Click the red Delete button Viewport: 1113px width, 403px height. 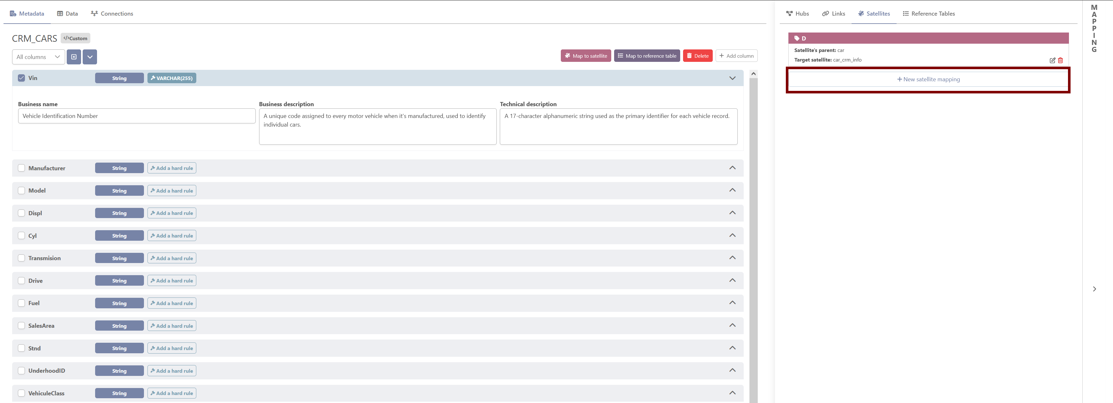coord(697,56)
